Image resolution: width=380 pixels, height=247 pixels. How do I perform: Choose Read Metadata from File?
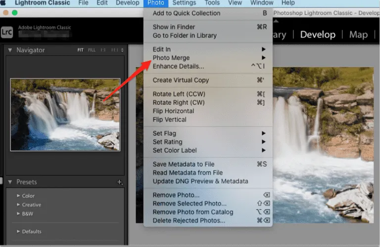(x=208, y=173)
